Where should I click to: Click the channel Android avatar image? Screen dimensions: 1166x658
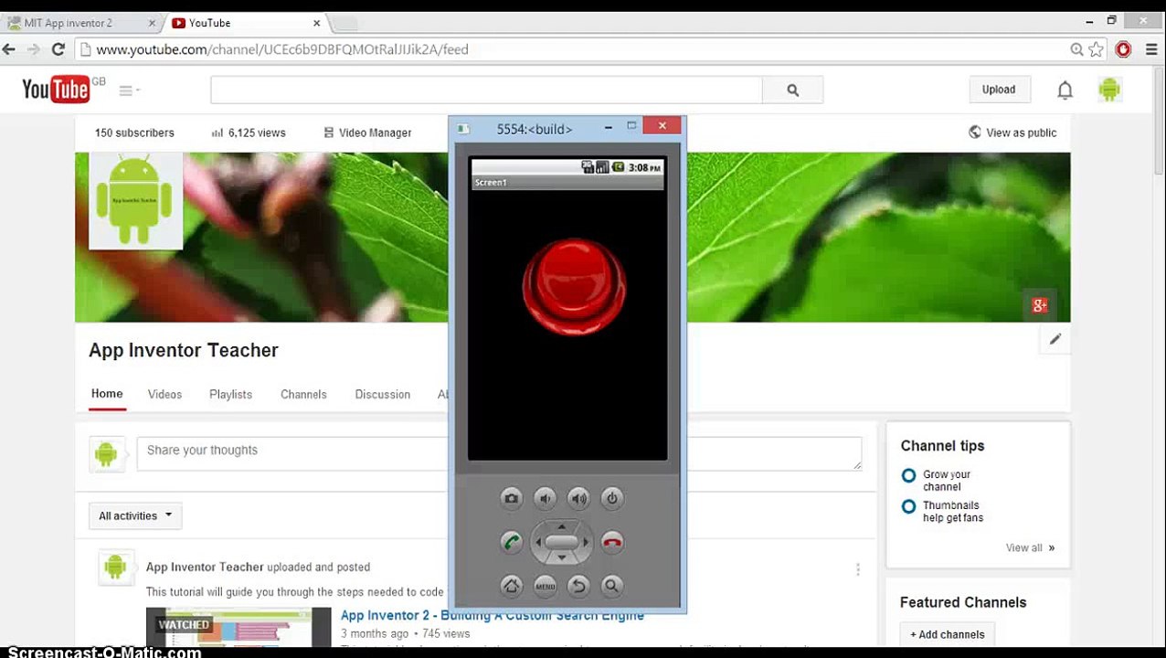(x=135, y=201)
